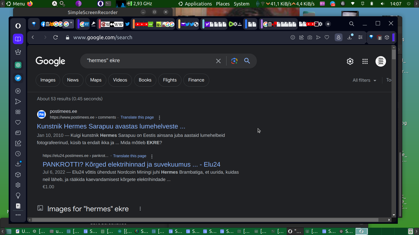Open the Places menu in the top panel
The height and width of the screenshot is (235, 419).
[223, 4]
